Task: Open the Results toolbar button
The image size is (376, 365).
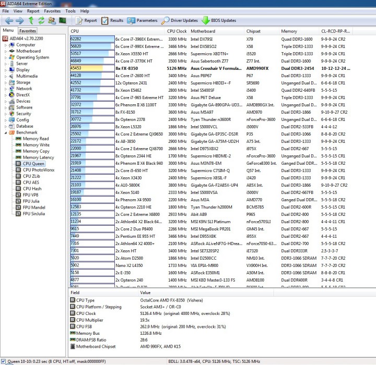Action: tap(112, 21)
